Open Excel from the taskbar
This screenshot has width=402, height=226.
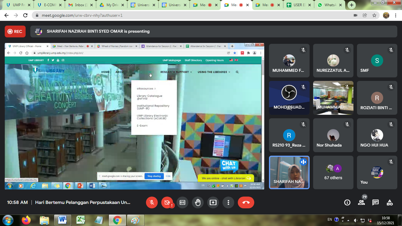[x=81, y=220]
